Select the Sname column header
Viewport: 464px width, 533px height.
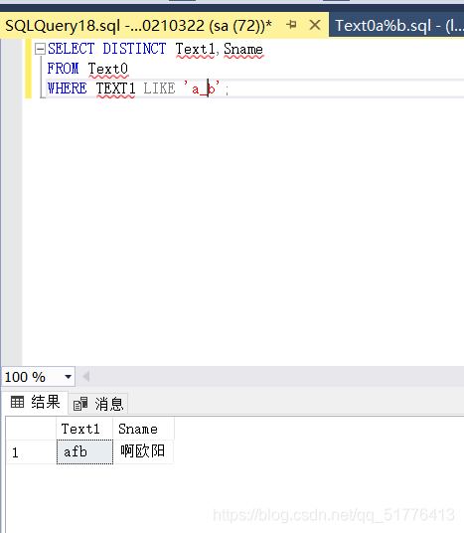143,429
